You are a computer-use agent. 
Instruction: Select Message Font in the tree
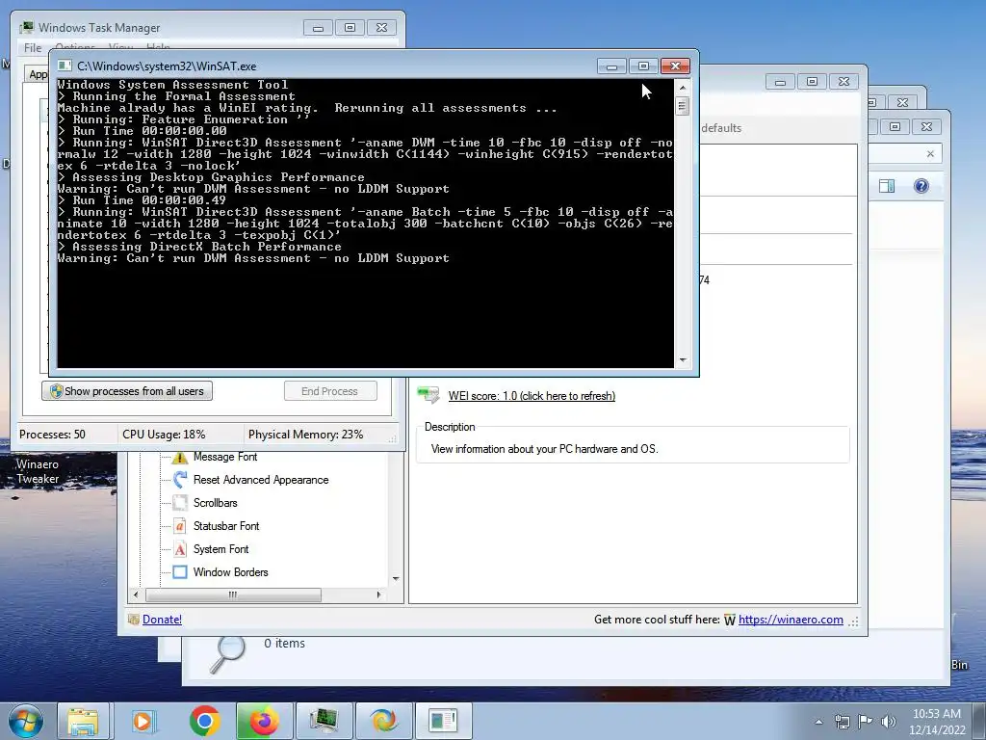click(x=225, y=457)
